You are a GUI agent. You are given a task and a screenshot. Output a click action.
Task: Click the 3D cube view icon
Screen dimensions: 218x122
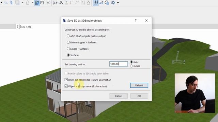pyautogui.click(x=113, y=3)
